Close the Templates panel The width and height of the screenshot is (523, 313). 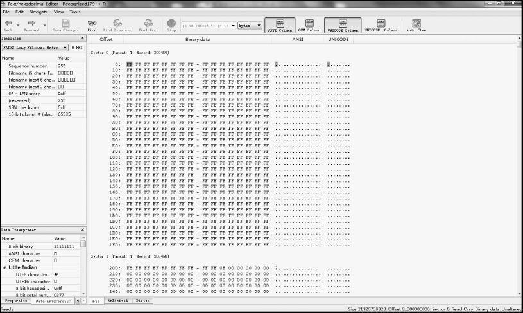(83, 38)
